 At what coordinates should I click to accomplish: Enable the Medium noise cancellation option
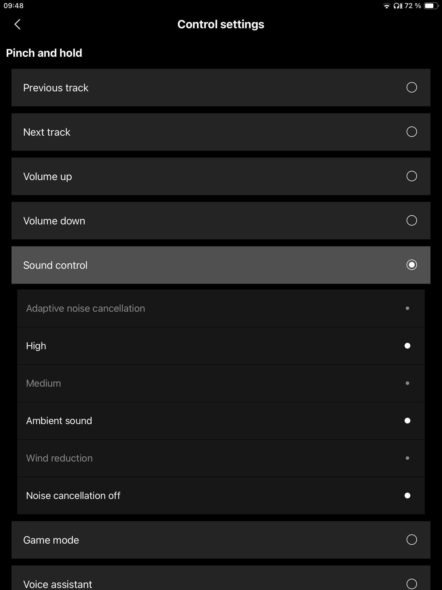(407, 383)
